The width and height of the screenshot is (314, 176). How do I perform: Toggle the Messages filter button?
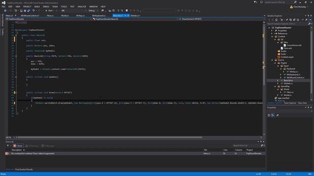48,146
